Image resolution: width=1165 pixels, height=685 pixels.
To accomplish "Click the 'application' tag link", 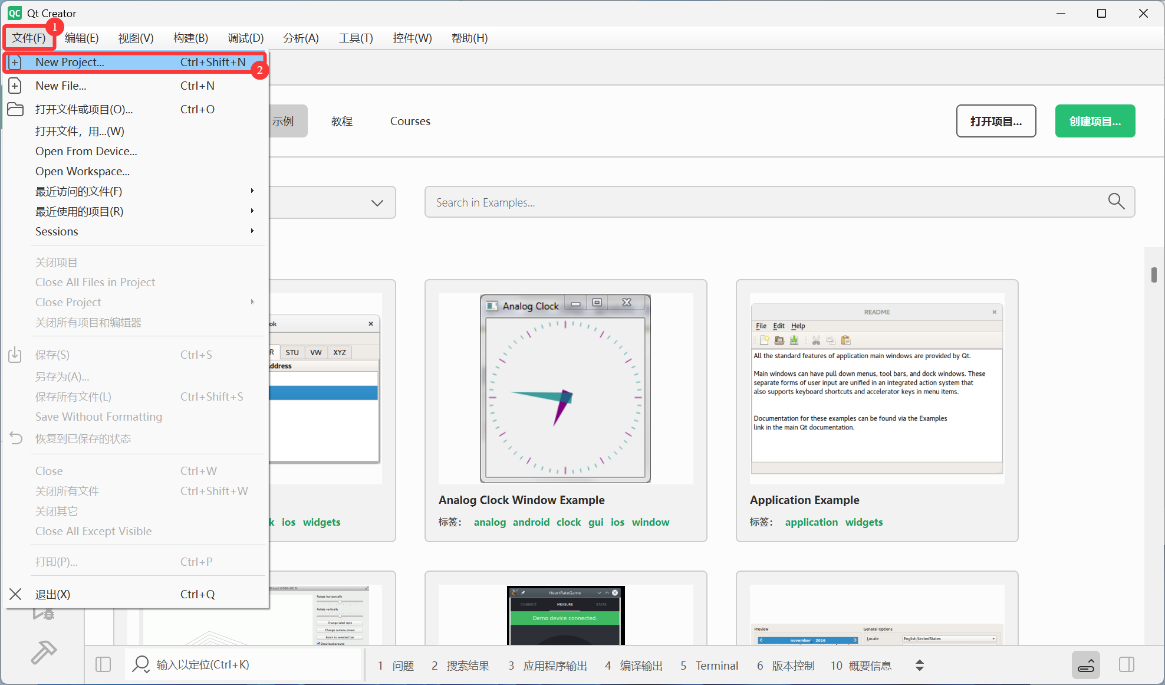I will 811,522.
